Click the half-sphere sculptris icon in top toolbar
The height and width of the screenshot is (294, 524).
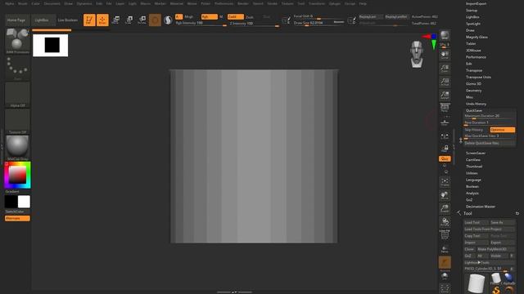coord(168,20)
